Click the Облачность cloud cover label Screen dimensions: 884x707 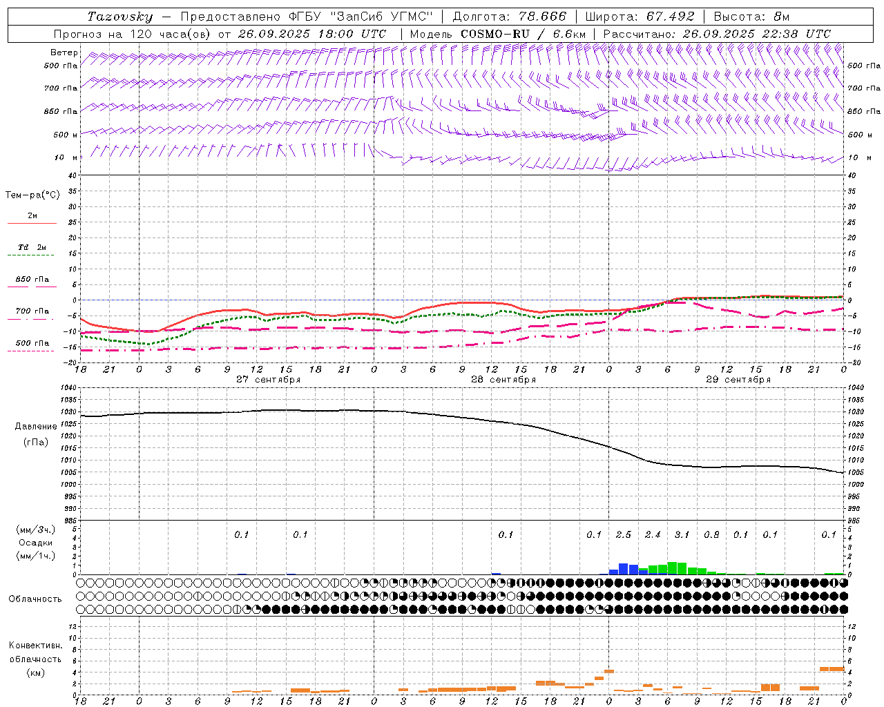(x=35, y=599)
